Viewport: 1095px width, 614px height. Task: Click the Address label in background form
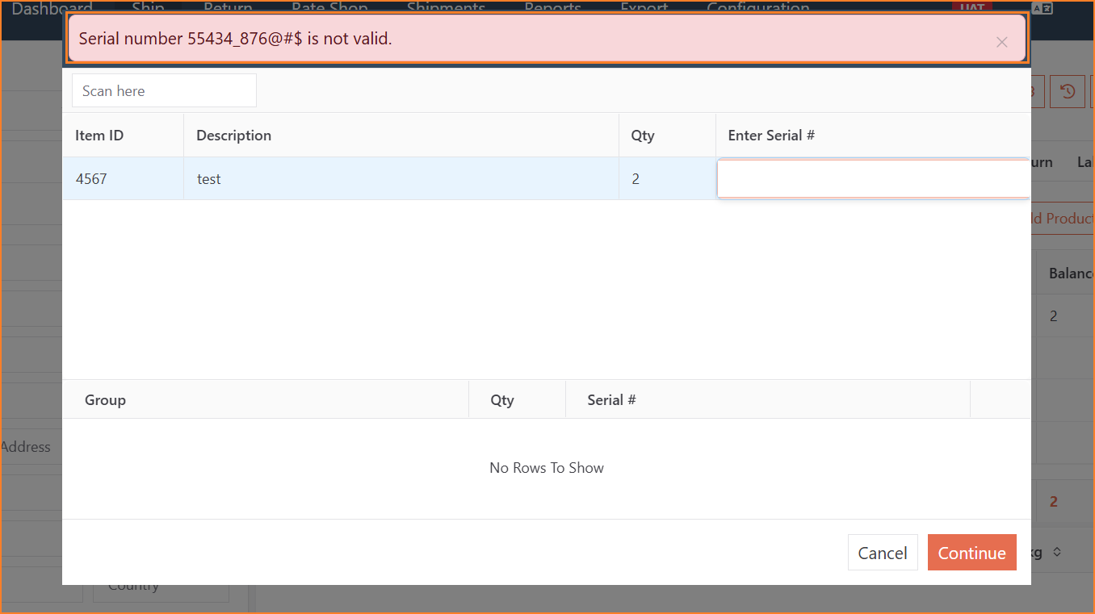(x=25, y=446)
